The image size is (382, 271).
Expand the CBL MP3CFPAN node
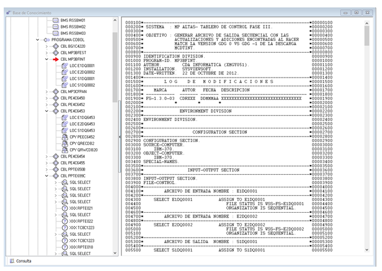pyautogui.click(x=47, y=92)
